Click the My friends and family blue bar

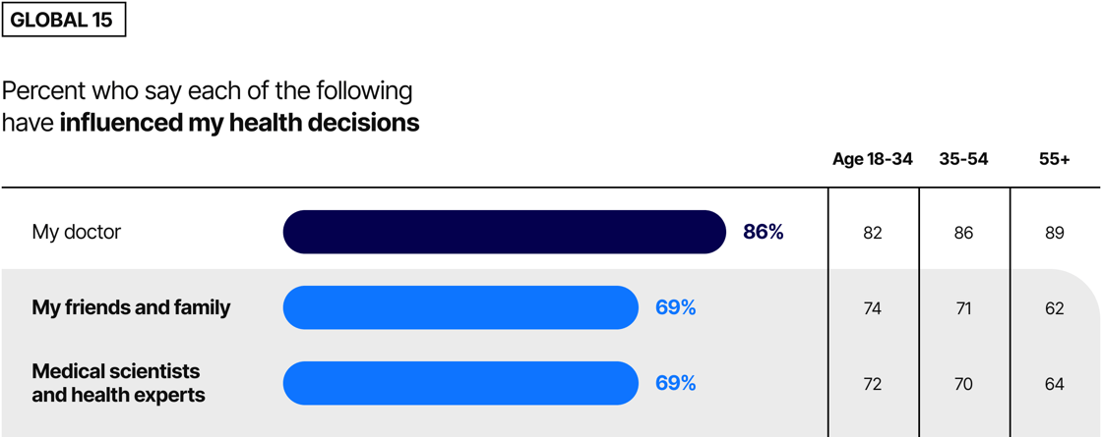(460, 308)
